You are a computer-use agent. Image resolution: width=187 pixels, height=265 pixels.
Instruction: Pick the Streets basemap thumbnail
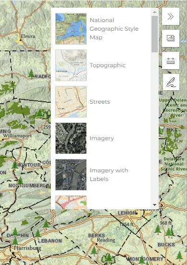[71, 102]
